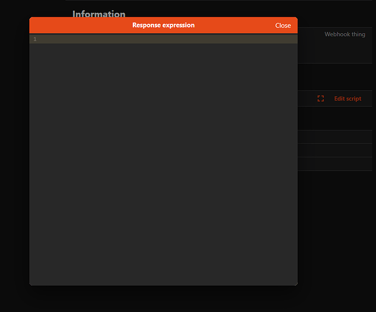
Task: Select line number 1 in the editor gutter
Action: coord(35,39)
